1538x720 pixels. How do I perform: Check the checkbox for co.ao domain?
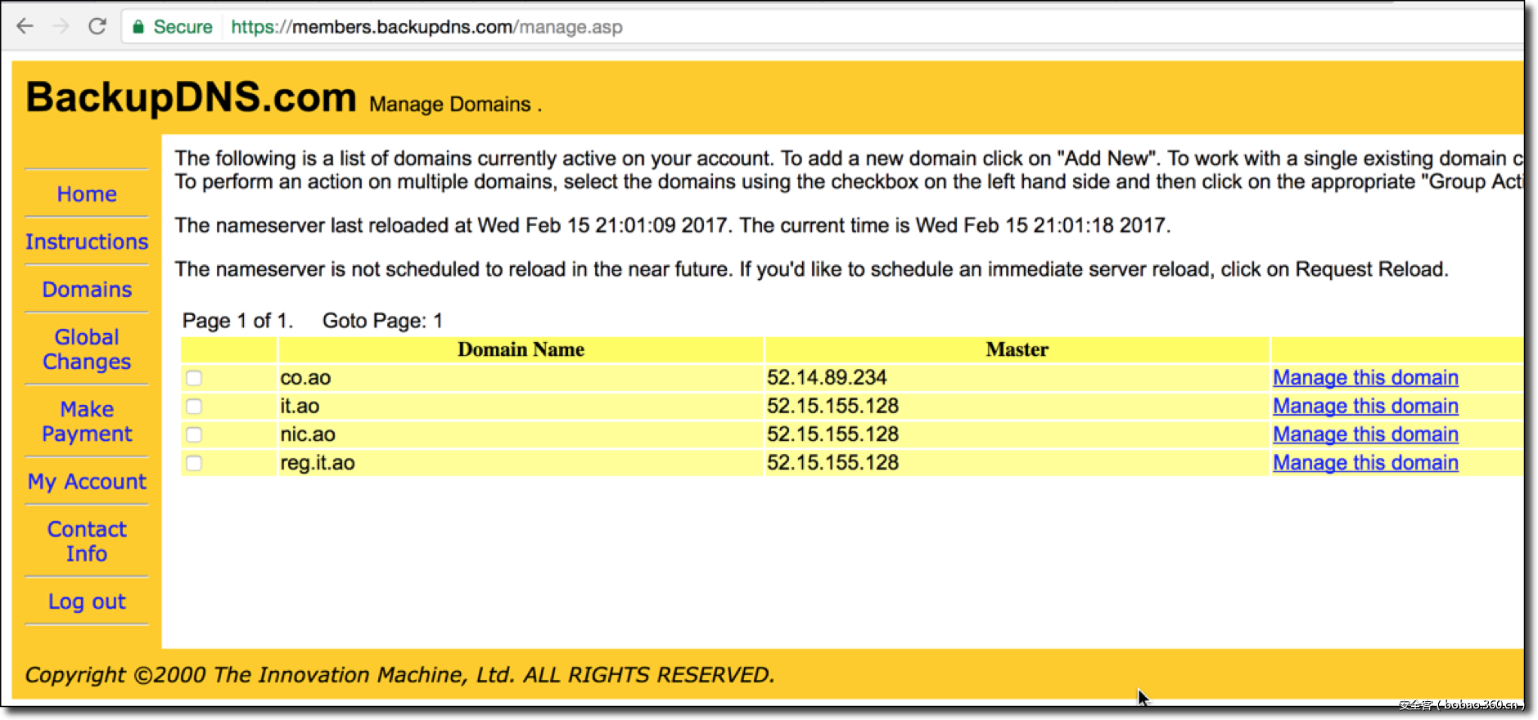click(194, 378)
